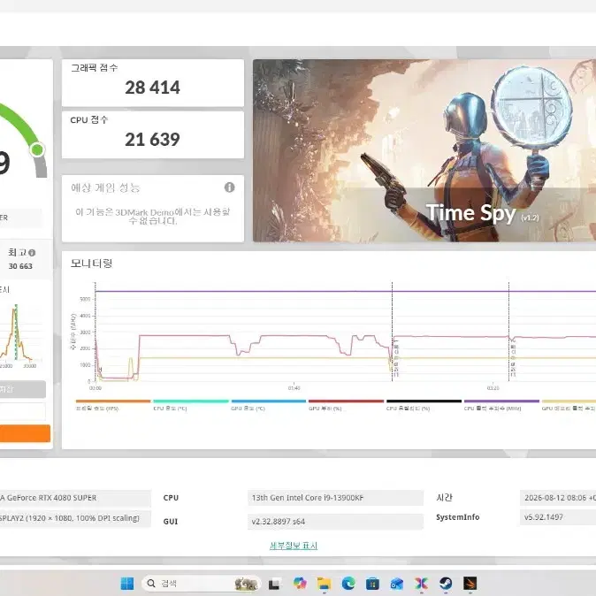Click the info icon next to 최고
This screenshot has width=596, height=596.
32,252
